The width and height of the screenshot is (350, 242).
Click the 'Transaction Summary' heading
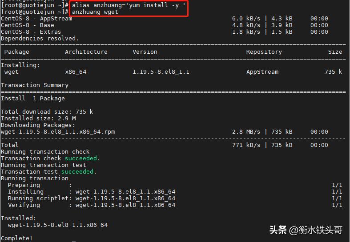35,85
